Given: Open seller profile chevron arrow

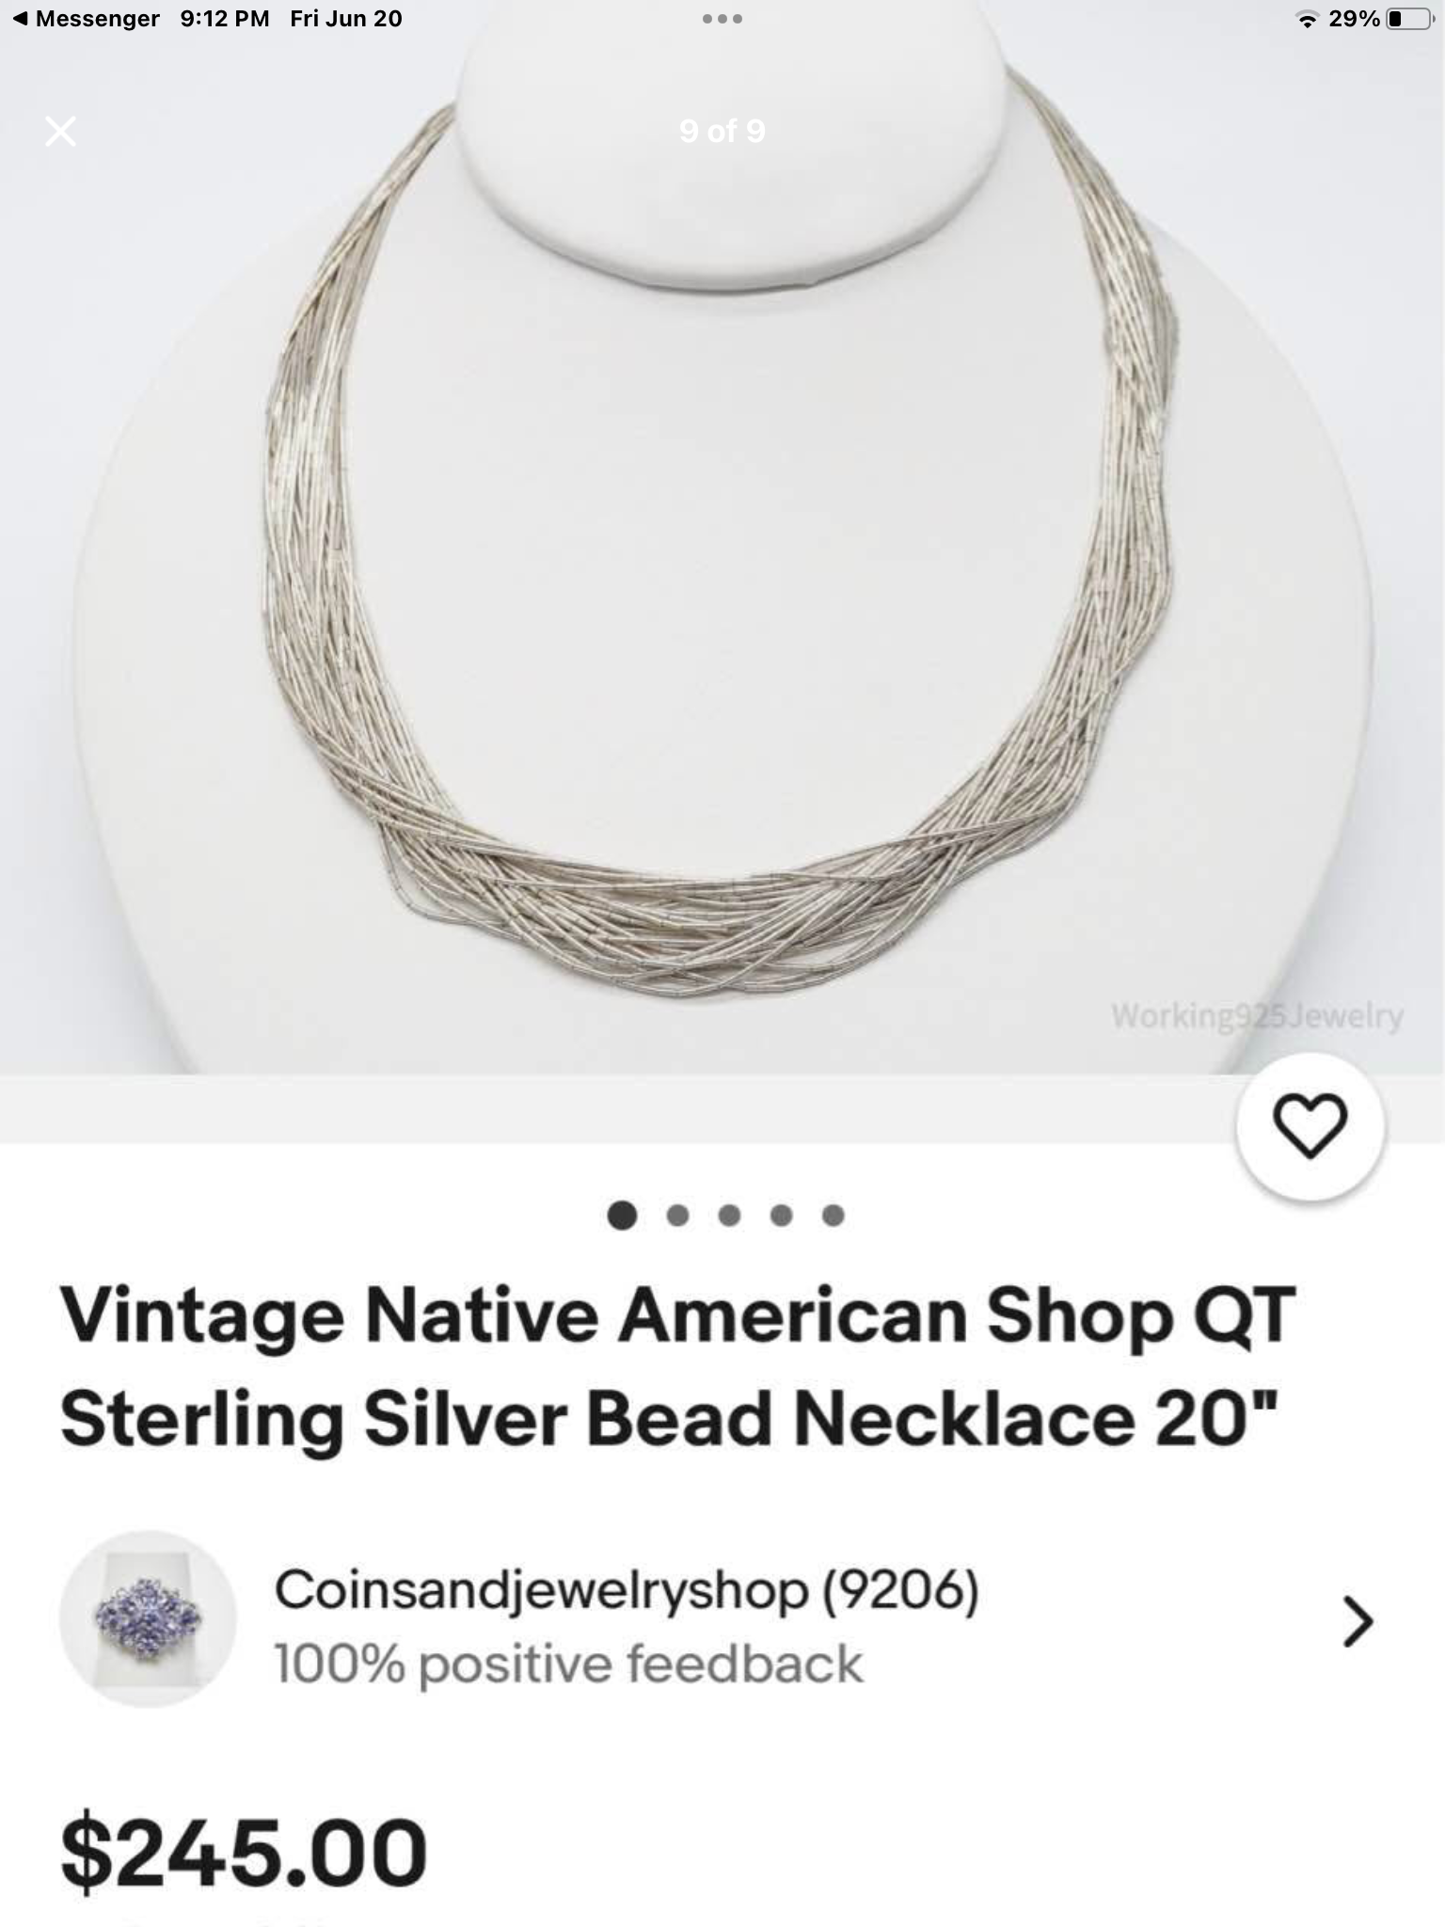Looking at the screenshot, I should coord(1358,1621).
